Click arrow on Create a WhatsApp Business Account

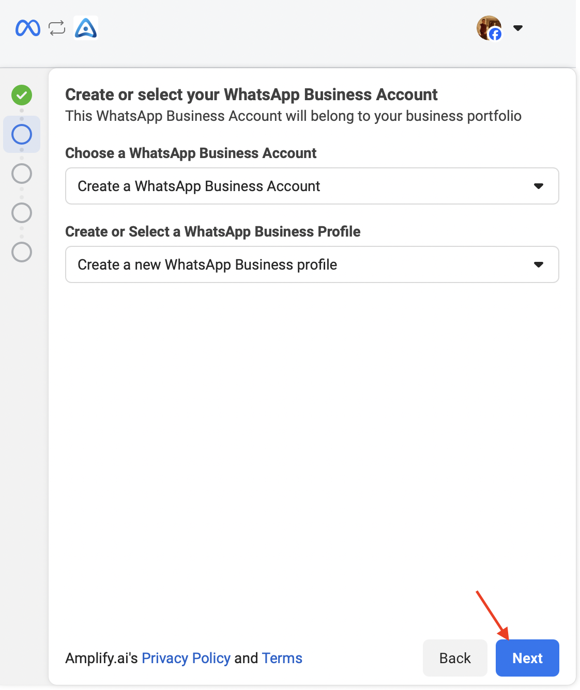click(539, 186)
